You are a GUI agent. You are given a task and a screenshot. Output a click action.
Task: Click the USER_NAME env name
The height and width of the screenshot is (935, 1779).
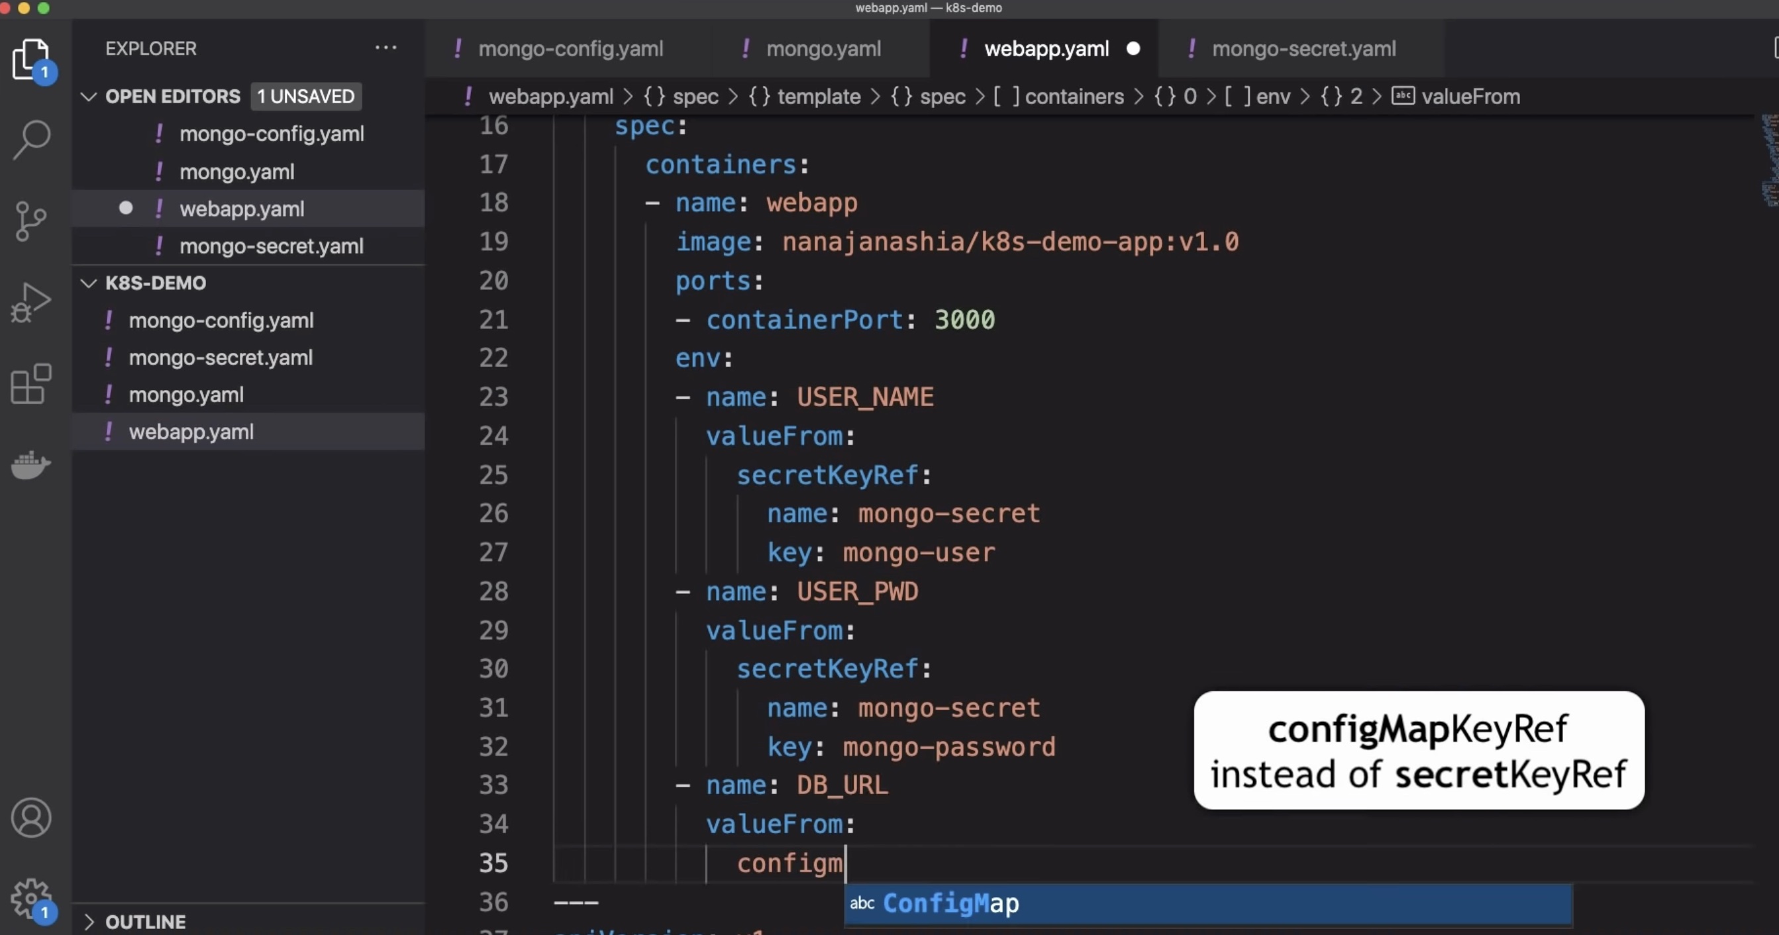(x=866, y=397)
